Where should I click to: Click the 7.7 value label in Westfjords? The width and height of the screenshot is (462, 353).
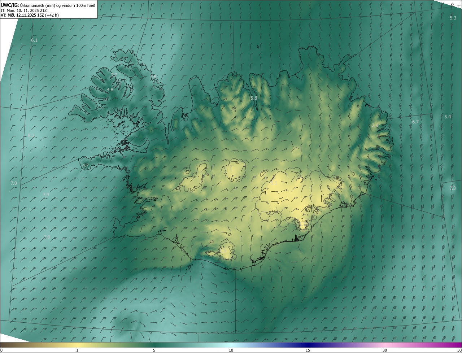pos(114,75)
